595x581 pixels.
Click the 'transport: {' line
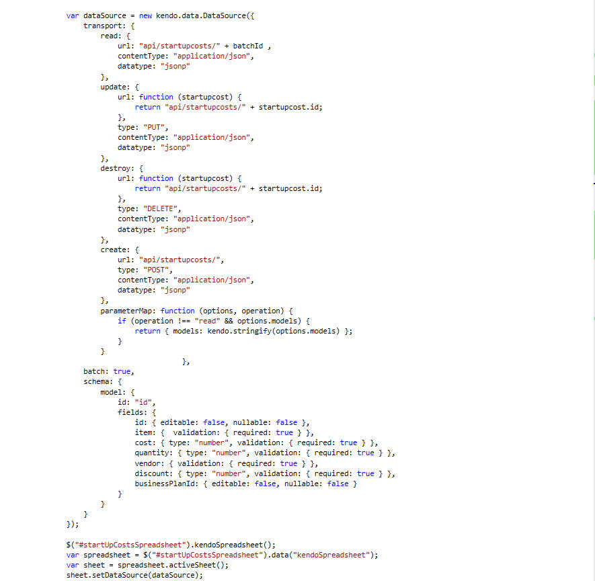pyautogui.click(x=109, y=26)
